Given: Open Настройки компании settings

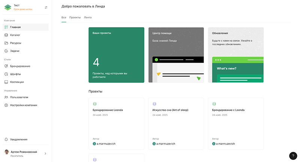Looking at the screenshot, I should pyautogui.click(x=23, y=105).
